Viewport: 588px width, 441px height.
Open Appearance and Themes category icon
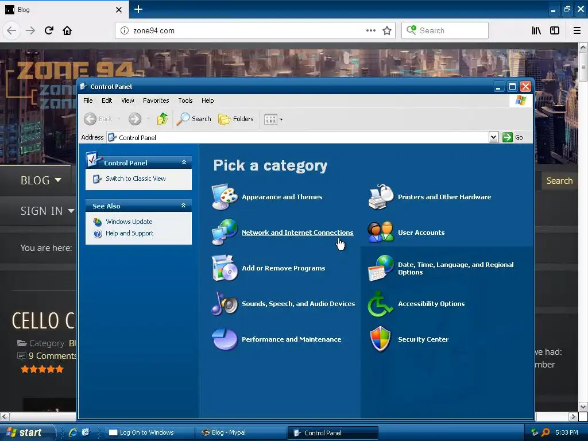click(x=225, y=197)
